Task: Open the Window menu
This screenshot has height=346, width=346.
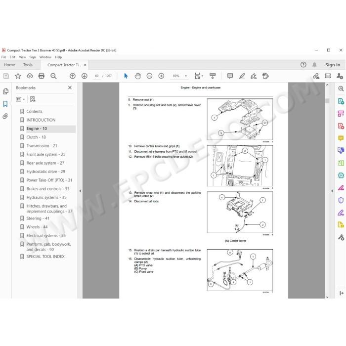Action: point(45,57)
